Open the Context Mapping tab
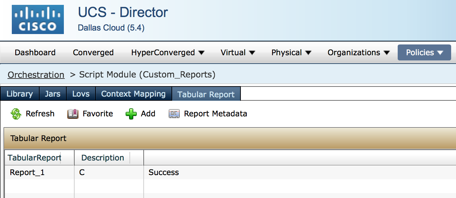 (x=133, y=94)
